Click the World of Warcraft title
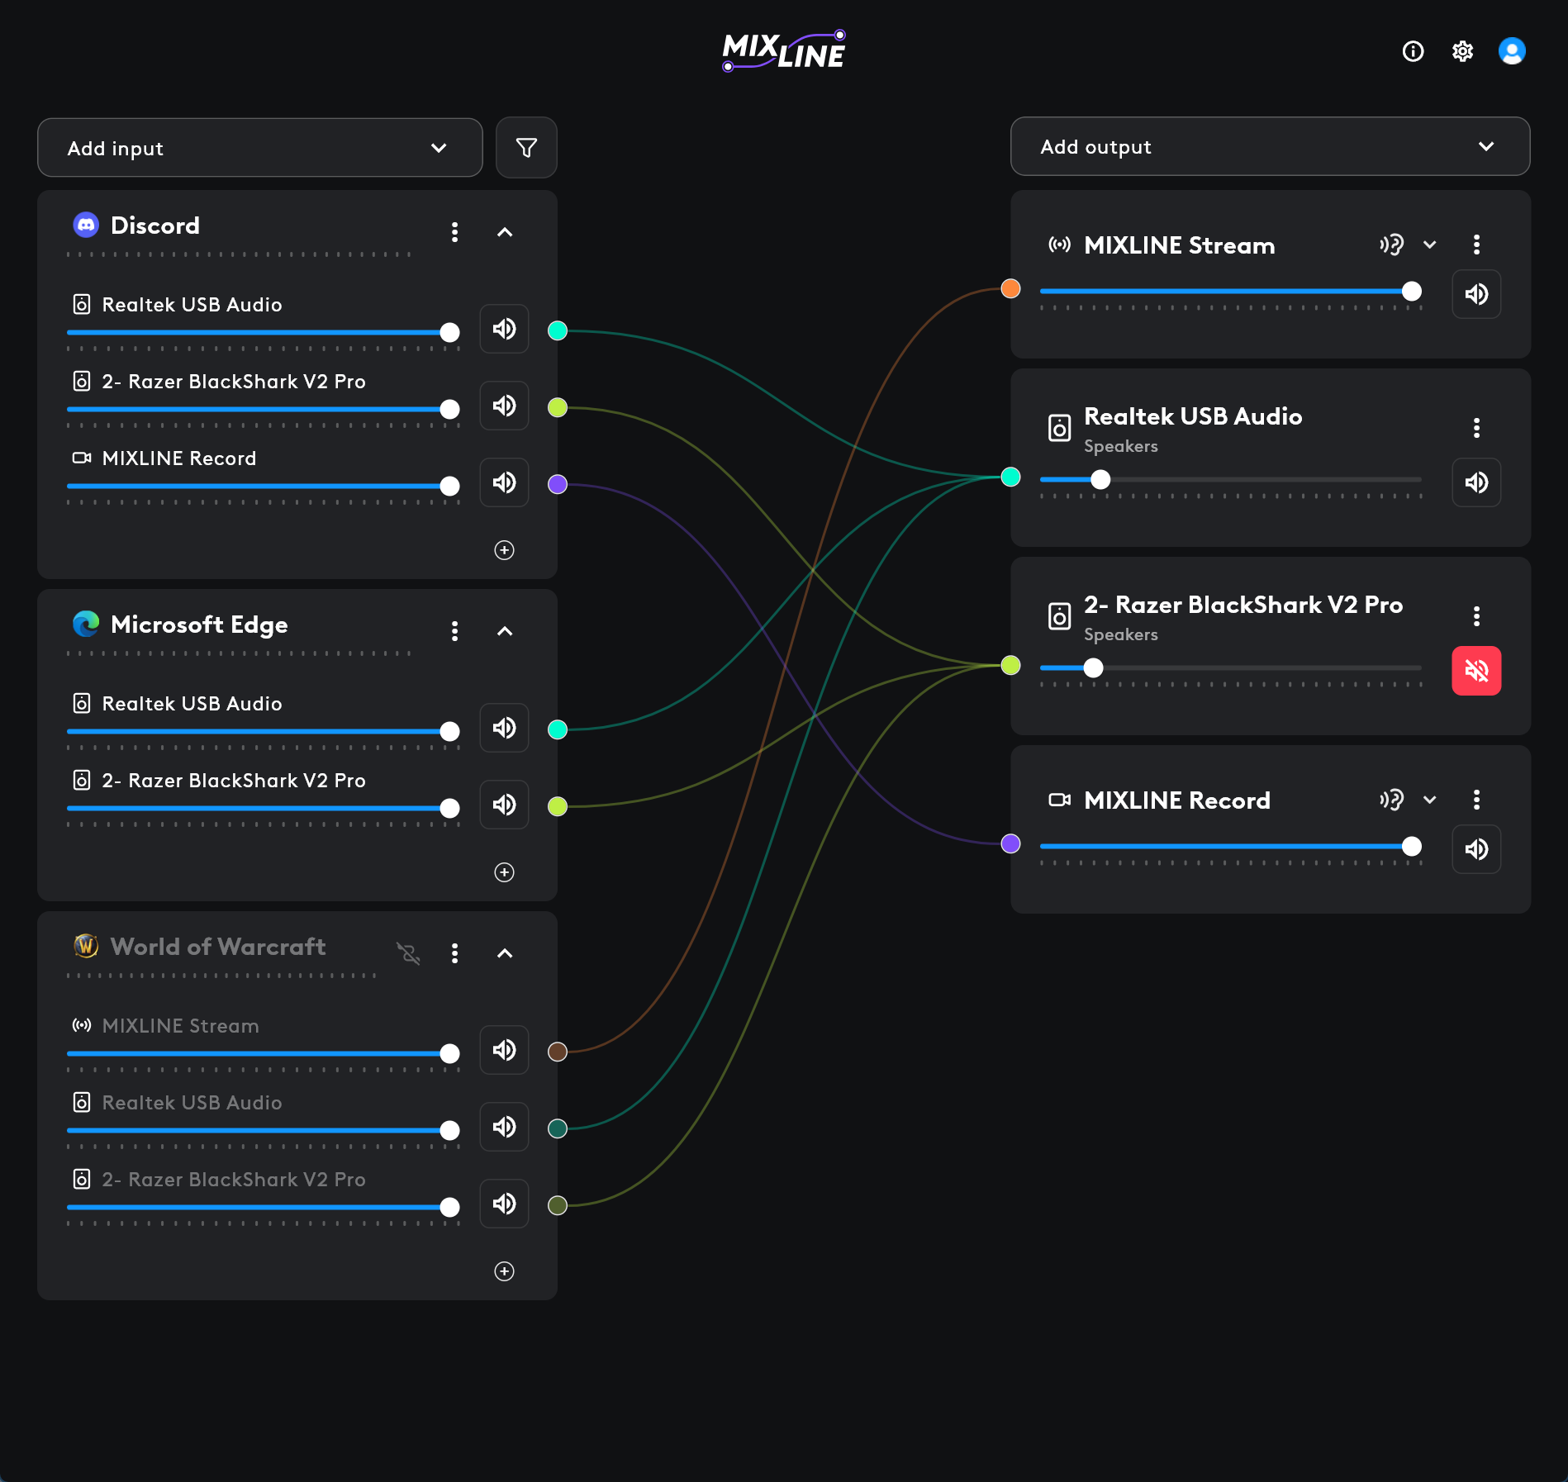 click(218, 947)
